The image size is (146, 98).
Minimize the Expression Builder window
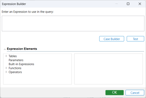[x=116, y=4]
